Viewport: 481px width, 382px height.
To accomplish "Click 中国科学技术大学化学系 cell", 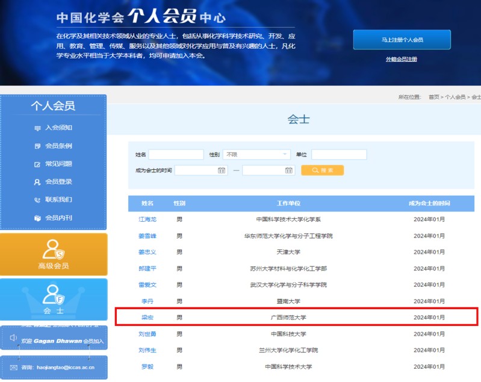I will coord(288,219).
